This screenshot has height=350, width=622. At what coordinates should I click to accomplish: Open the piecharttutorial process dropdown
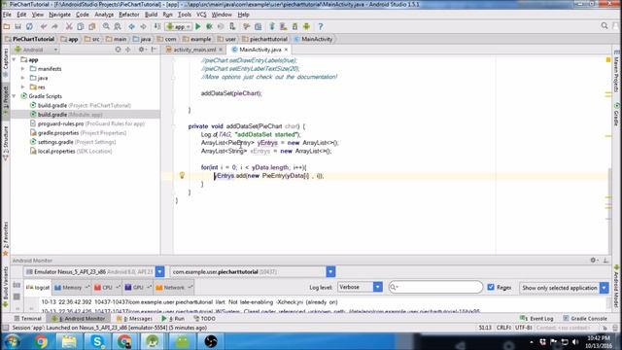330,272
